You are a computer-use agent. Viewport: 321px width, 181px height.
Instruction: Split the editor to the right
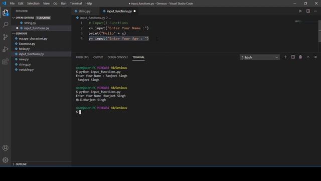tap(308, 11)
